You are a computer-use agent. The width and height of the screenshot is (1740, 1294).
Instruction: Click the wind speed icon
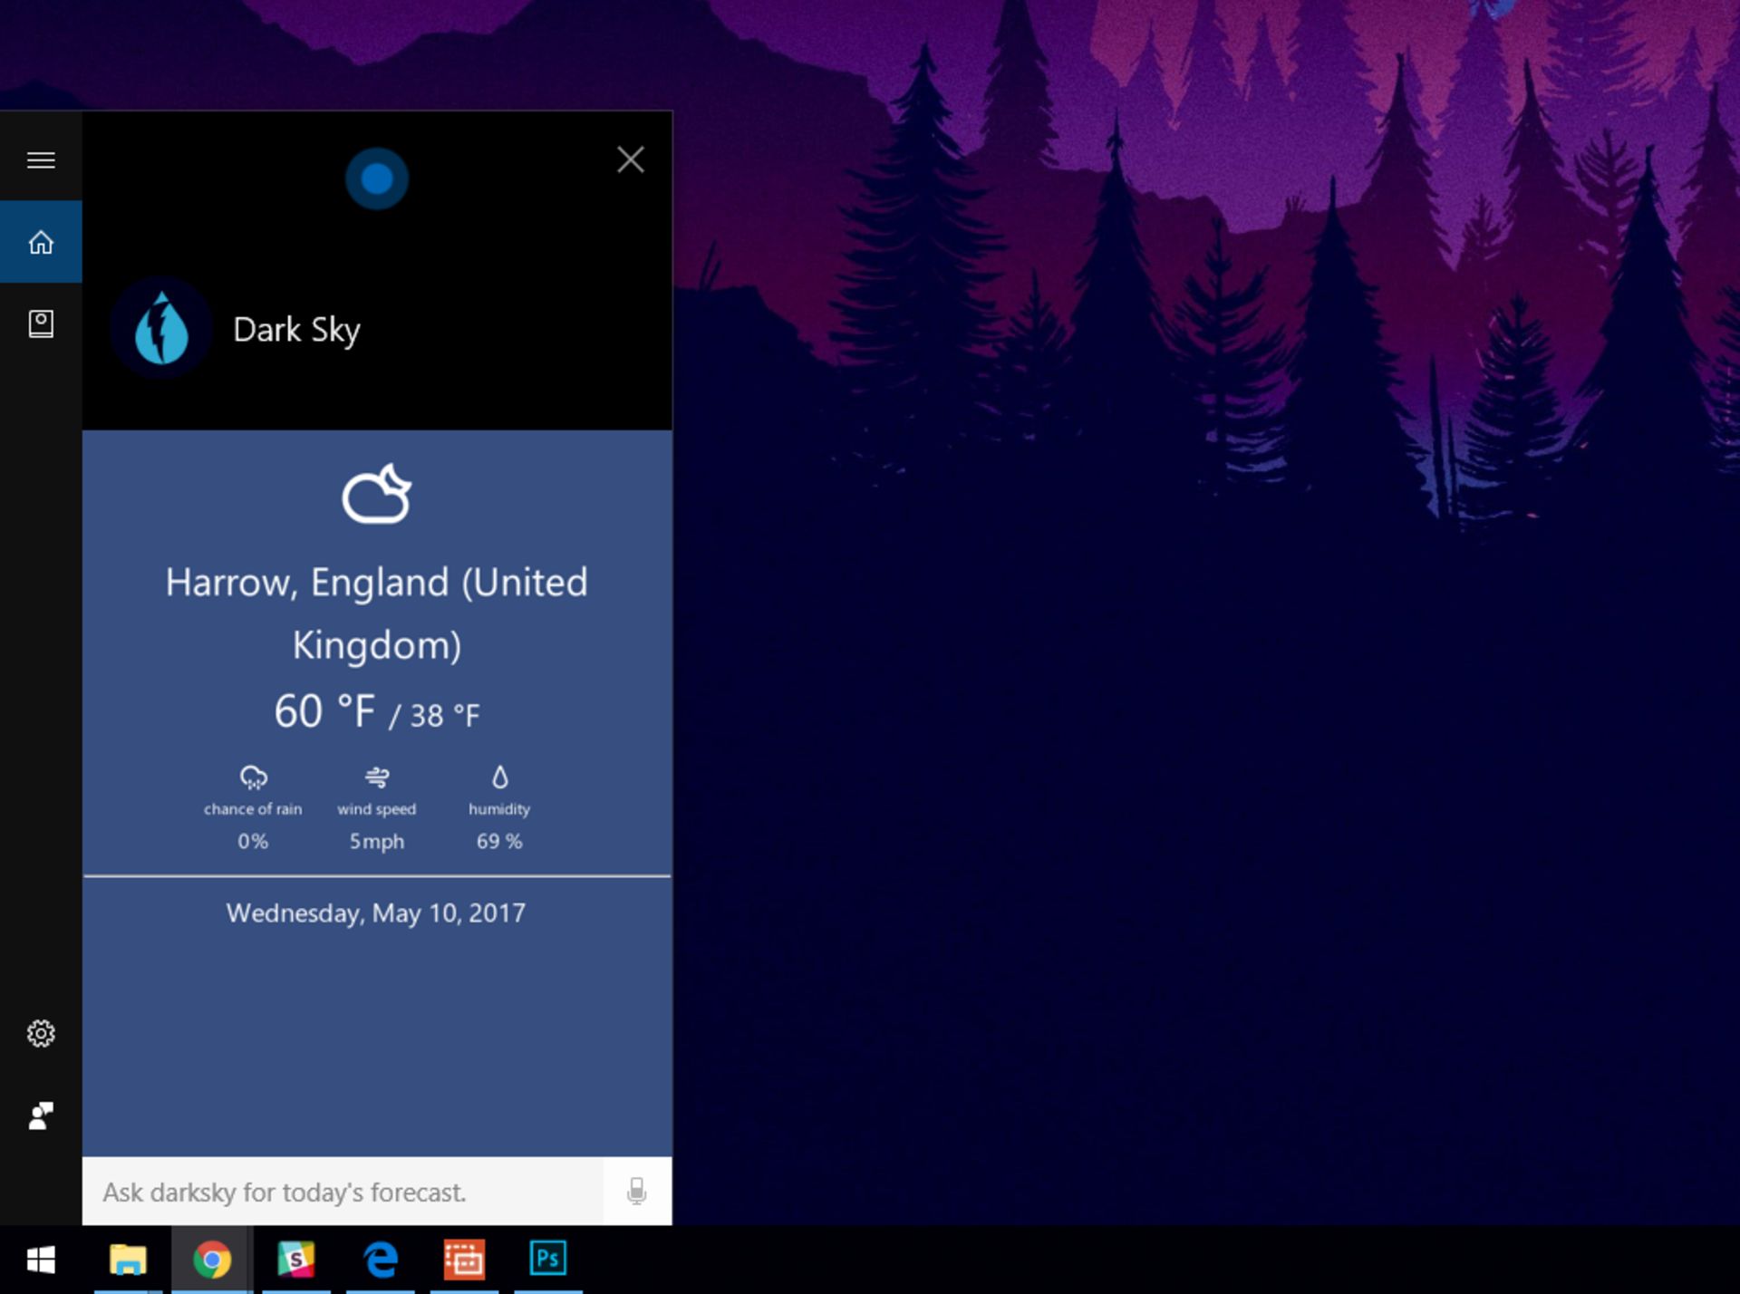(377, 777)
